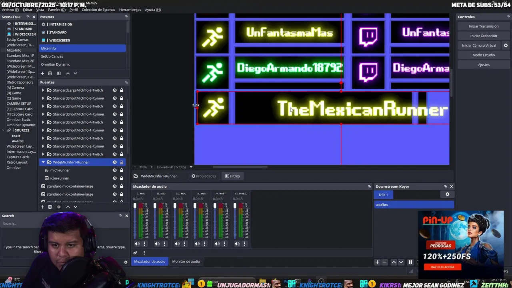Move scene down in Escenas toolbar

point(75,73)
